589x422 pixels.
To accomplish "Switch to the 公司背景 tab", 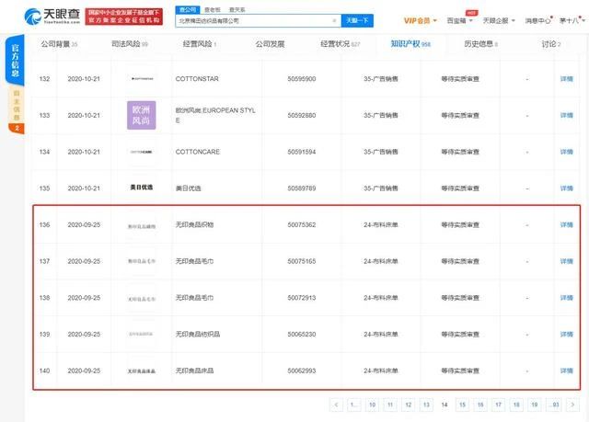I will click(x=59, y=44).
